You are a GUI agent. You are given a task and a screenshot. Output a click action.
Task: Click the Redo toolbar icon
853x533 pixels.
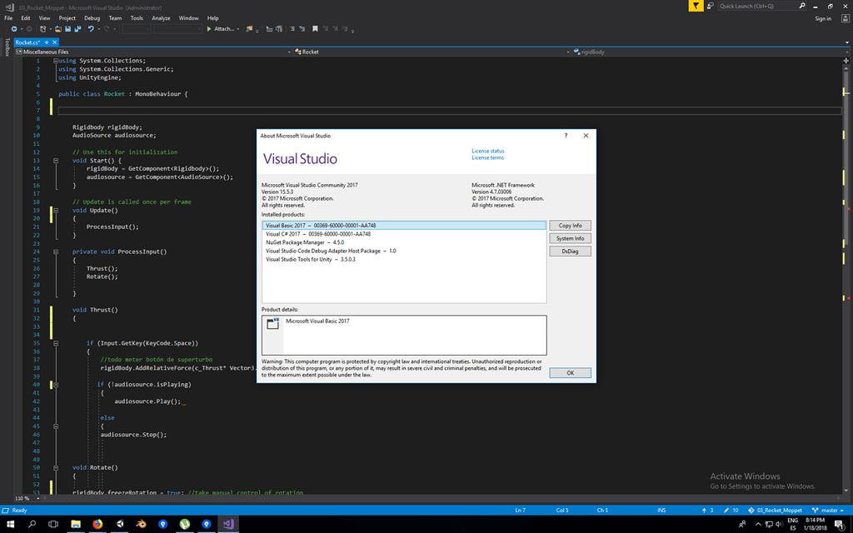coord(106,30)
